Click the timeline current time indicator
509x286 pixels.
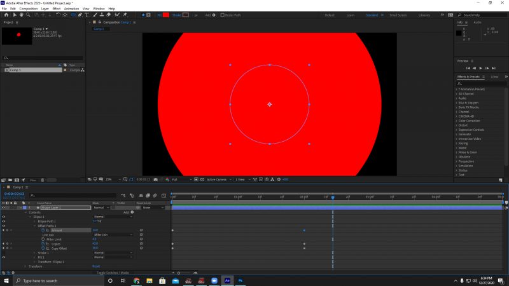(x=333, y=197)
